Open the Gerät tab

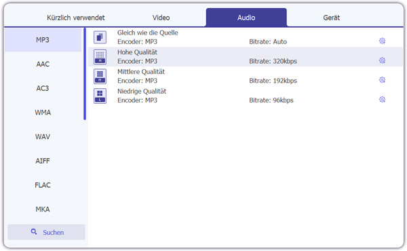(332, 18)
